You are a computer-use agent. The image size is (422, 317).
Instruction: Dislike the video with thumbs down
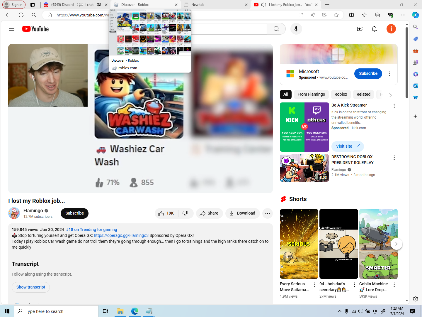(x=186, y=213)
